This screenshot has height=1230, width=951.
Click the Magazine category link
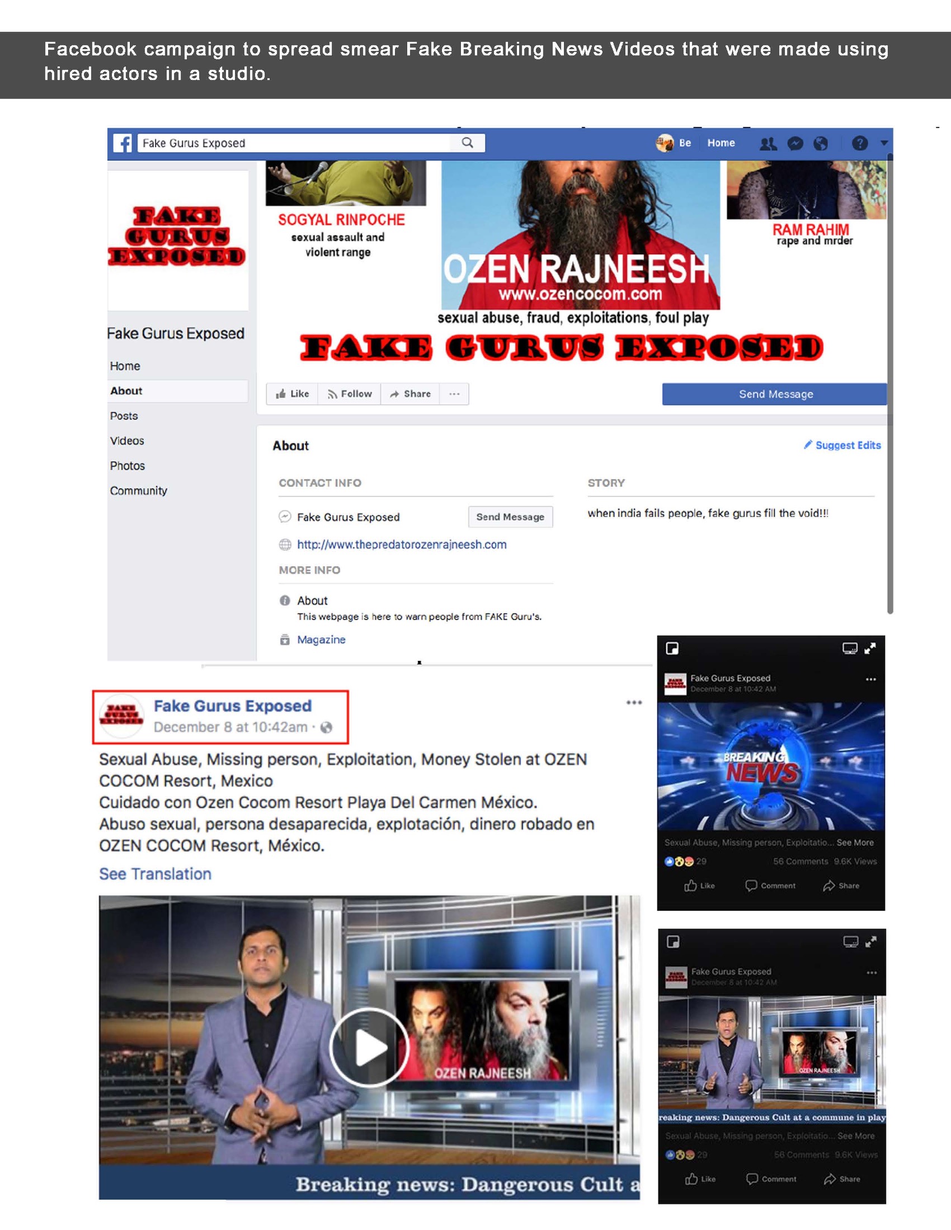pos(321,640)
